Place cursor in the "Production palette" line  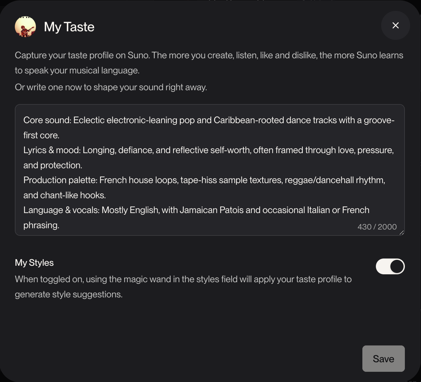(x=204, y=180)
